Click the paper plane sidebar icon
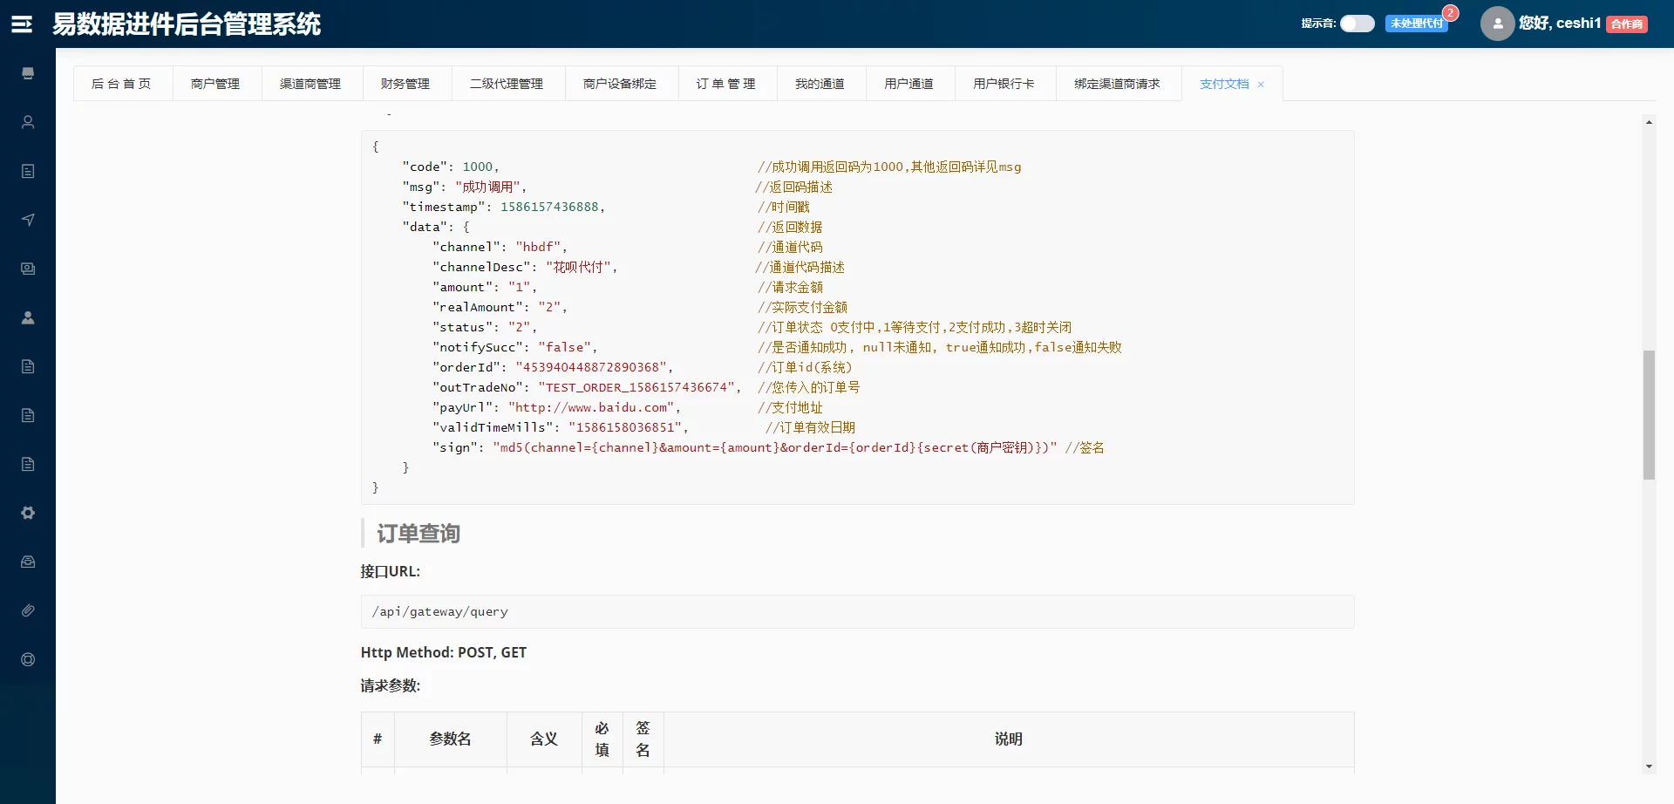The image size is (1674, 804). 28,220
